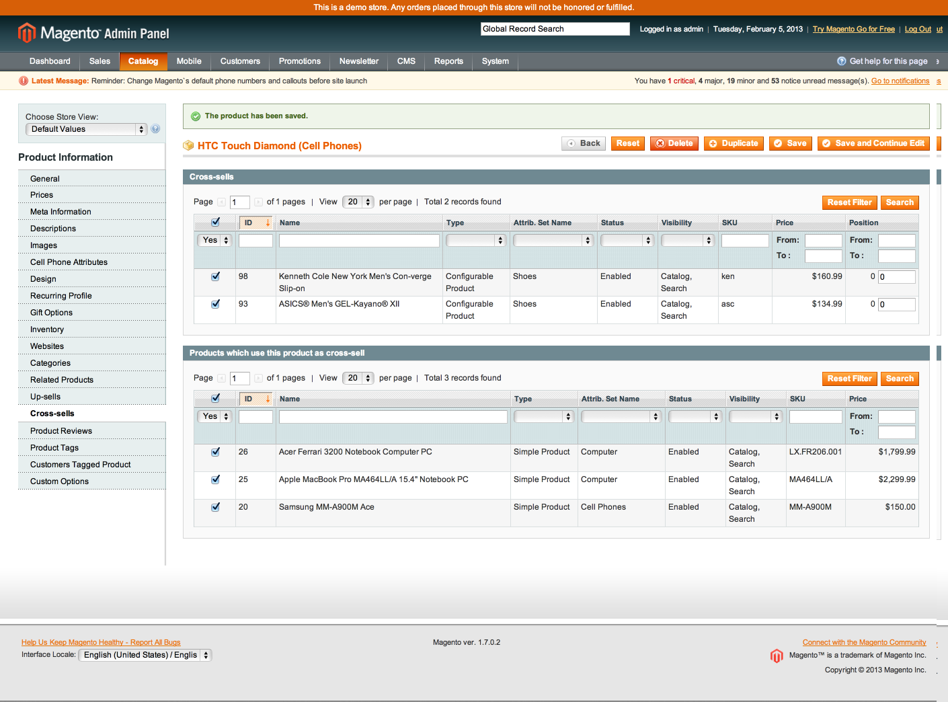This screenshot has height=702, width=948.
Task: Click the Magento Admin Panel logo
Action: (93, 33)
